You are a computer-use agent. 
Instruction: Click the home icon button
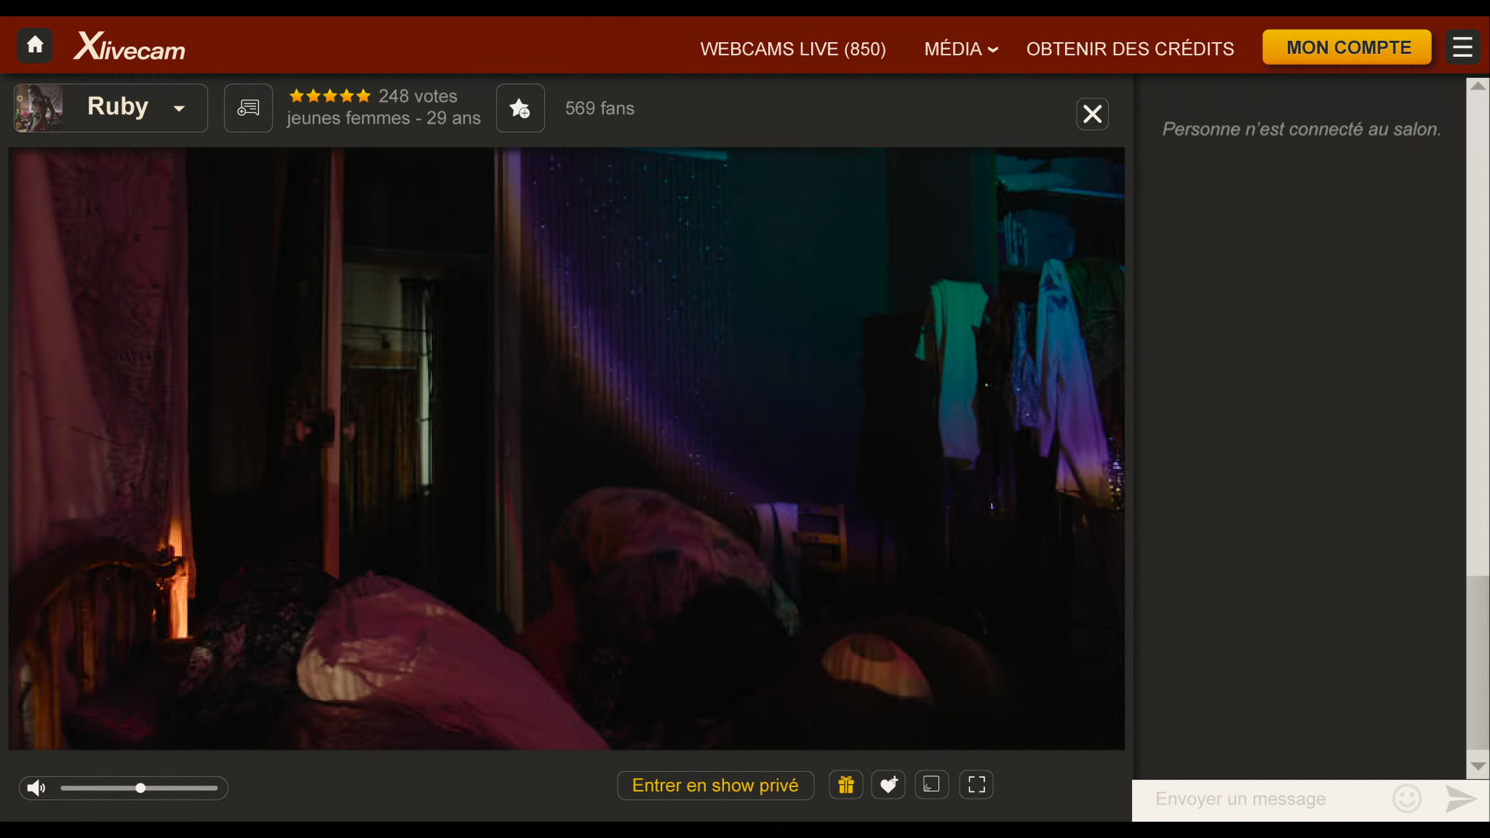(35, 45)
